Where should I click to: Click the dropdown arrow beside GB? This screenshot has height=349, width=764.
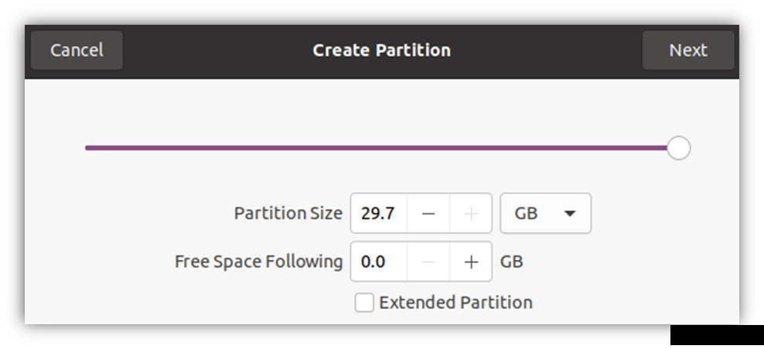click(570, 214)
